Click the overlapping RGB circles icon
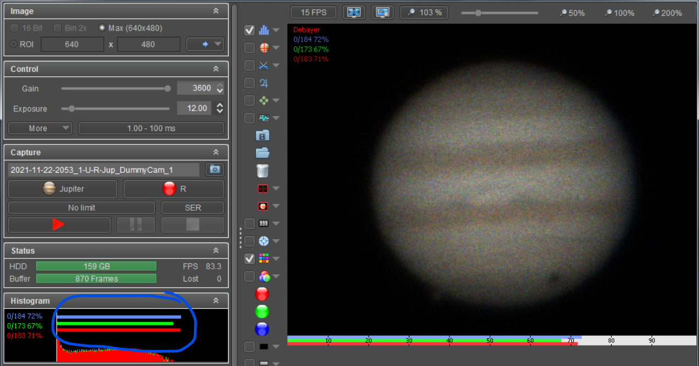The height and width of the screenshot is (366, 699). (x=265, y=277)
